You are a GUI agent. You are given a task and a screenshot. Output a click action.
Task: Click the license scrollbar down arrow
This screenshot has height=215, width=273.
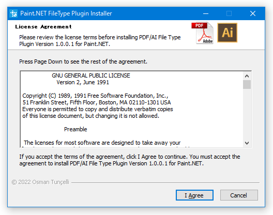click(x=247, y=143)
